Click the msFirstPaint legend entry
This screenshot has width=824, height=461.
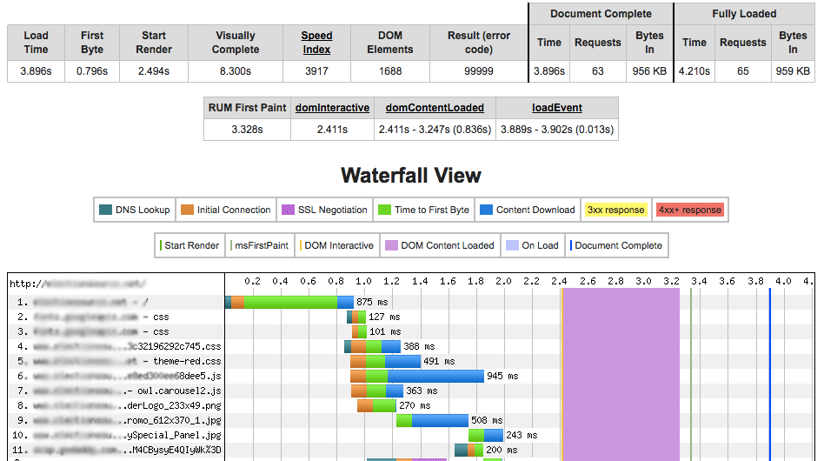coord(260,245)
